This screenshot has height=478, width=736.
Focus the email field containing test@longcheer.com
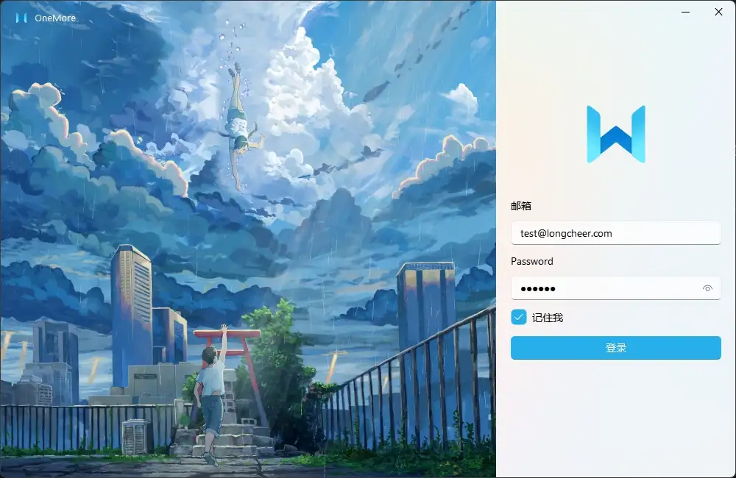[616, 233]
